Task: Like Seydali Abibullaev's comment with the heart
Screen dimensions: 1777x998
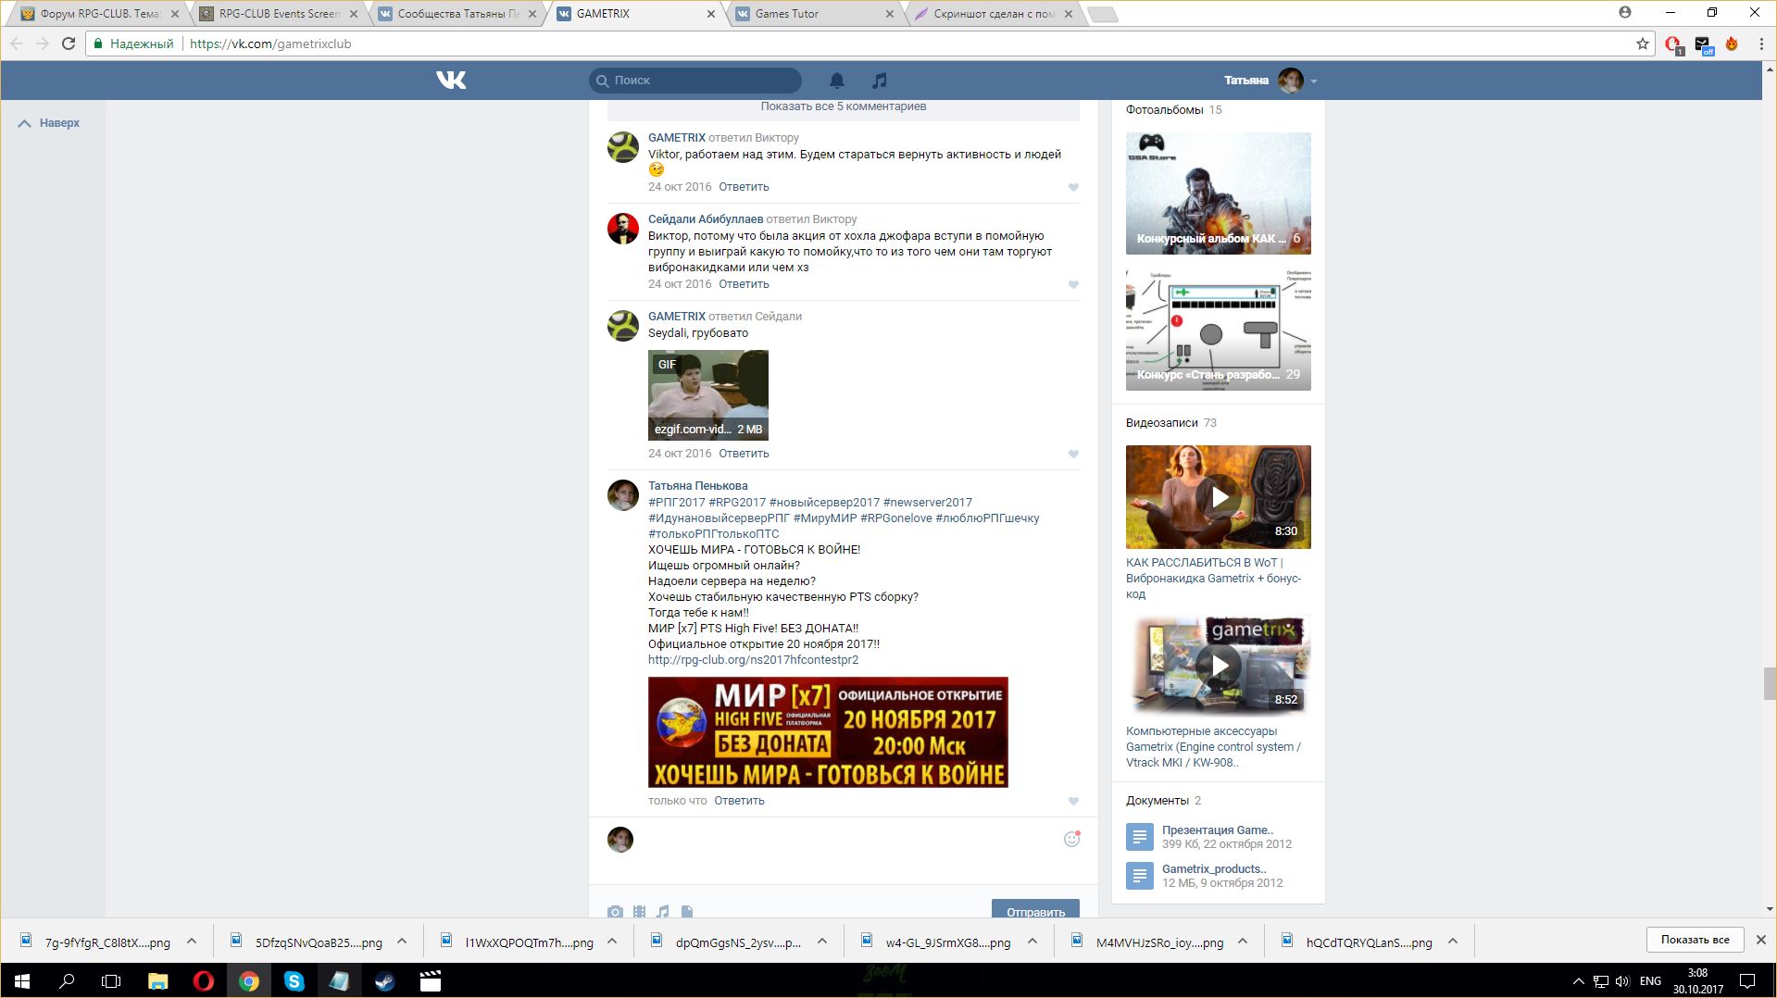Action: coord(1073,285)
